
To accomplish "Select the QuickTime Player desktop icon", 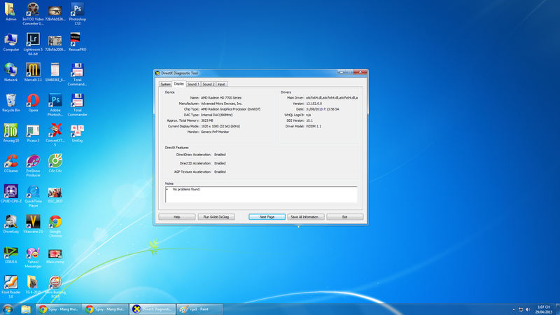I will click(x=33, y=192).
